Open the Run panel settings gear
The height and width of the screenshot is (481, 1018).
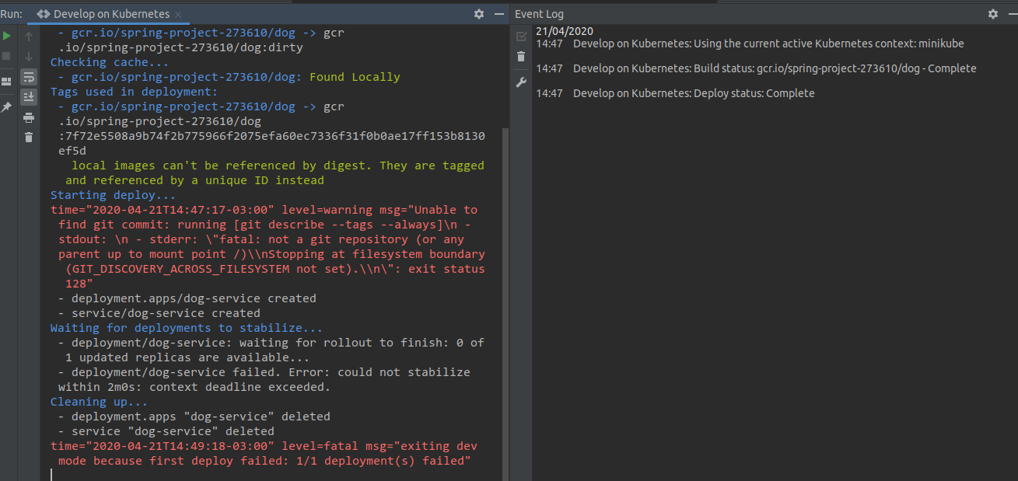pyautogui.click(x=478, y=13)
